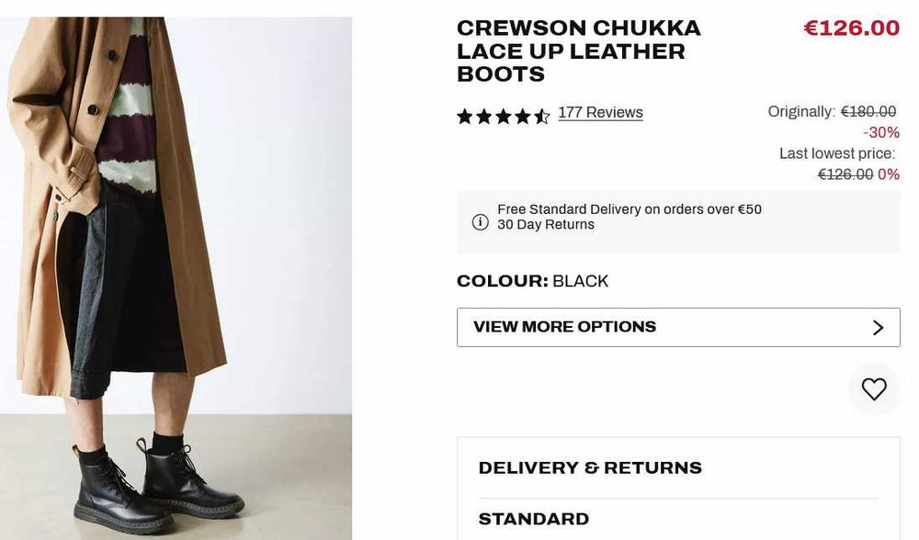Expand colour options via the chevron arrow

878,328
